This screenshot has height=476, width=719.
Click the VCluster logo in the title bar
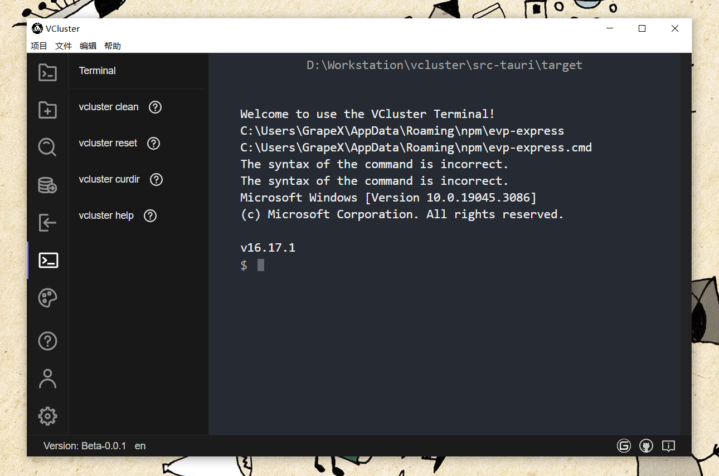[37, 28]
